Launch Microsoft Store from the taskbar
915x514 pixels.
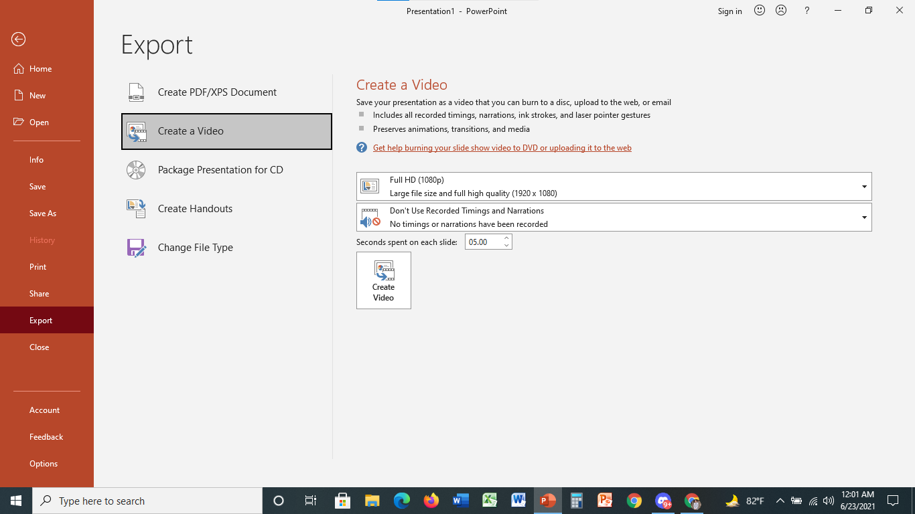pyautogui.click(x=343, y=501)
